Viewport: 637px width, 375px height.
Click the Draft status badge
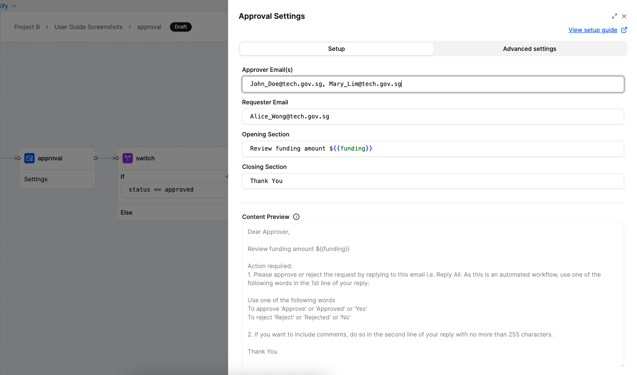click(x=181, y=27)
